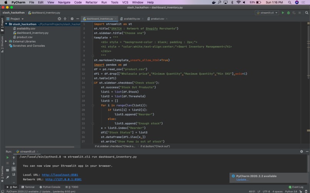Open the Refactor menu
This screenshot has height=193, width=310.
[x=91, y=2]
